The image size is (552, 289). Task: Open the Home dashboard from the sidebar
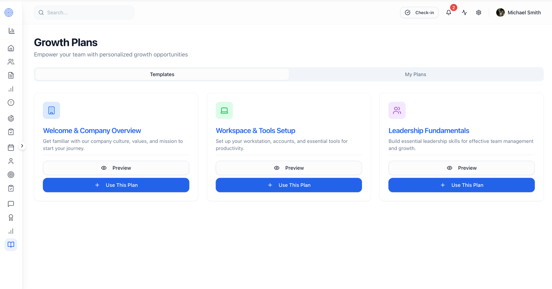pos(11,48)
